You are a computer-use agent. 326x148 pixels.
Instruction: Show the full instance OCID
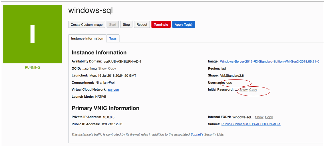coord(102,68)
